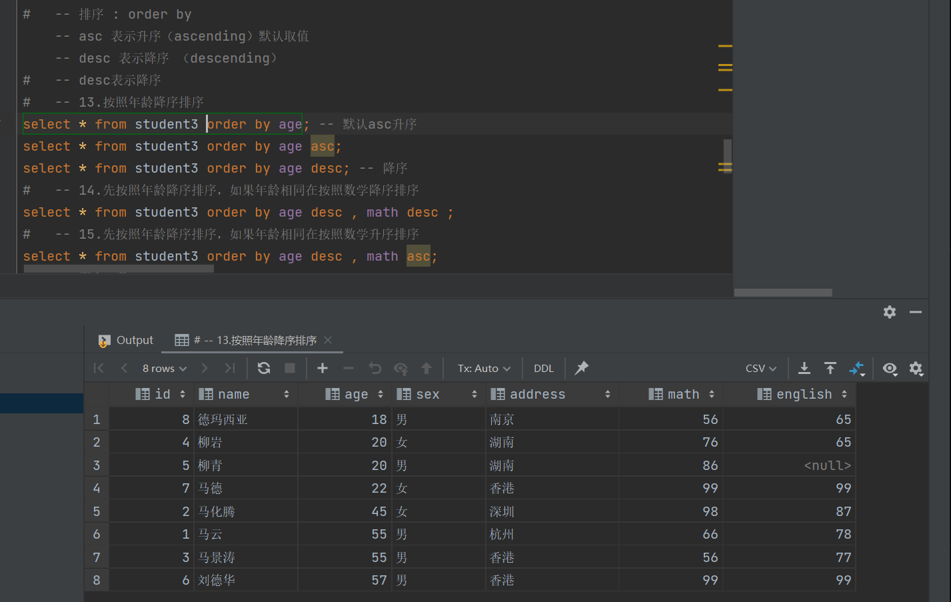
Task: Open the 8 rows page size dropdown
Action: (165, 368)
